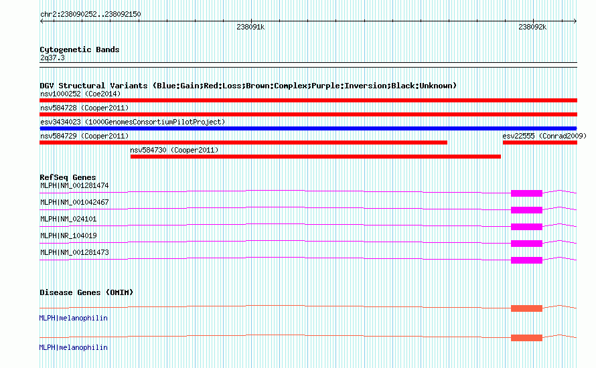This screenshot has height=368, width=596.
Task: Select the MLPH|NM_001042467 transcript label
Action: (74, 203)
